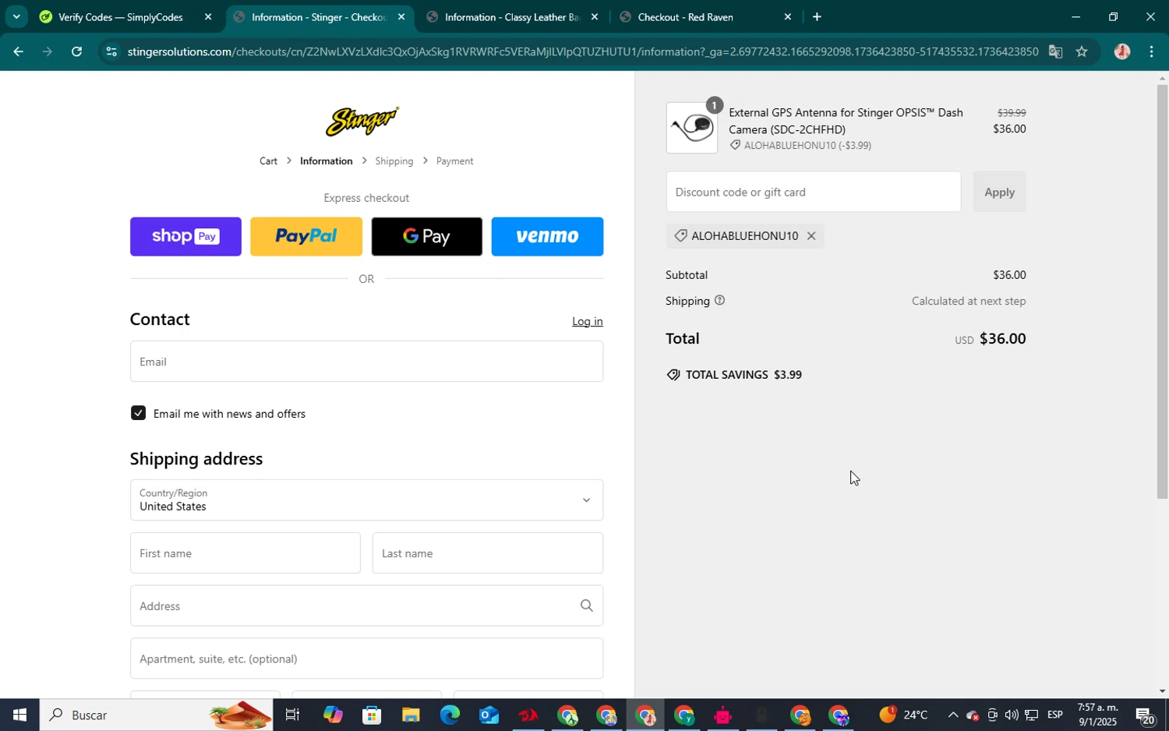
Task: Open the pink robot app in taskbar
Action: (x=722, y=715)
